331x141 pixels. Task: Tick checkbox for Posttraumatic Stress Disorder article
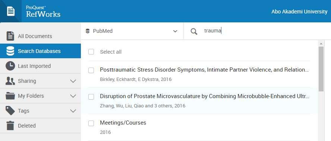91,70
